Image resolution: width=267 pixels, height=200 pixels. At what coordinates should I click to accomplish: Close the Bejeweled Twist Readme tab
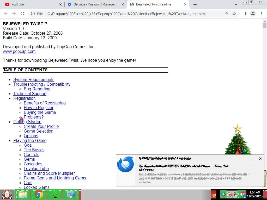pyautogui.click(x=185, y=4)
